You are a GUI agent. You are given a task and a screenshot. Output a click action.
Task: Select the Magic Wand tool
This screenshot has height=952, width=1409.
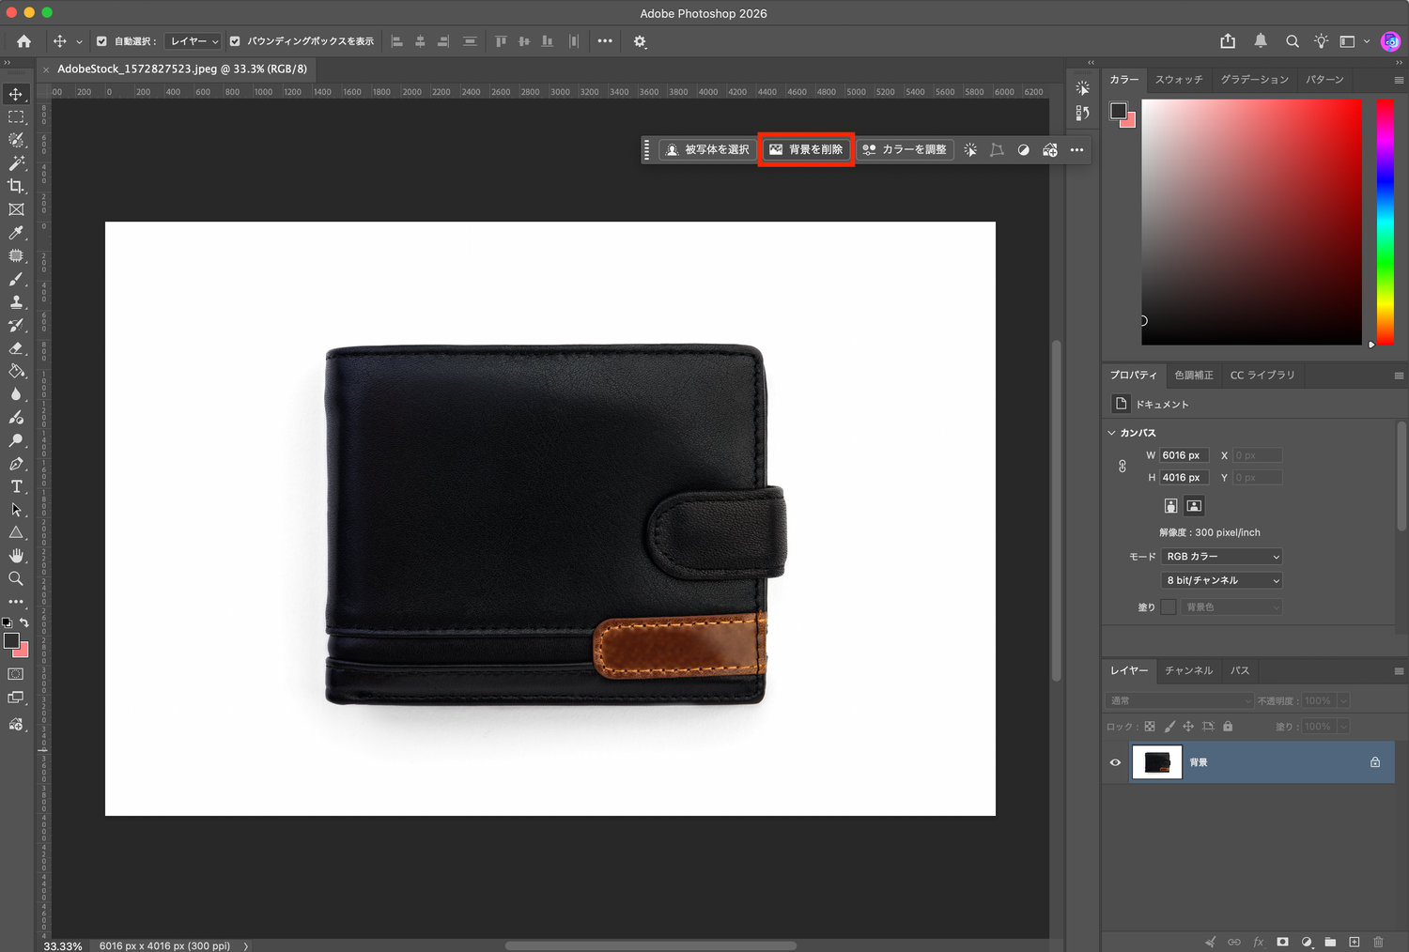(x=16, y=163)
